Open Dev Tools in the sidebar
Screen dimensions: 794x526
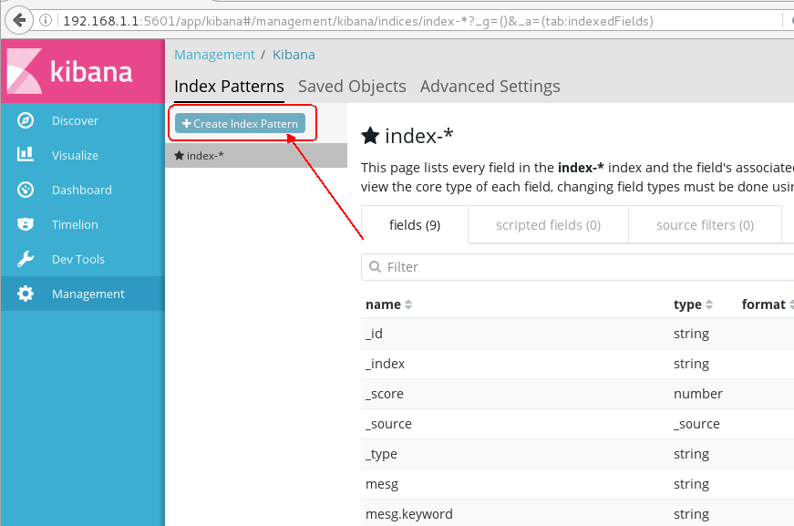[x=83, y=259]
